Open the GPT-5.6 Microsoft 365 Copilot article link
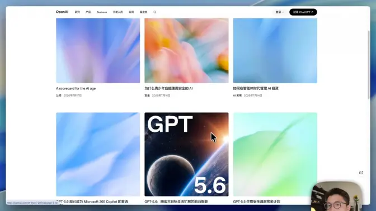Image resolution: width=376 pixels, height=211 pixels. 92,202
